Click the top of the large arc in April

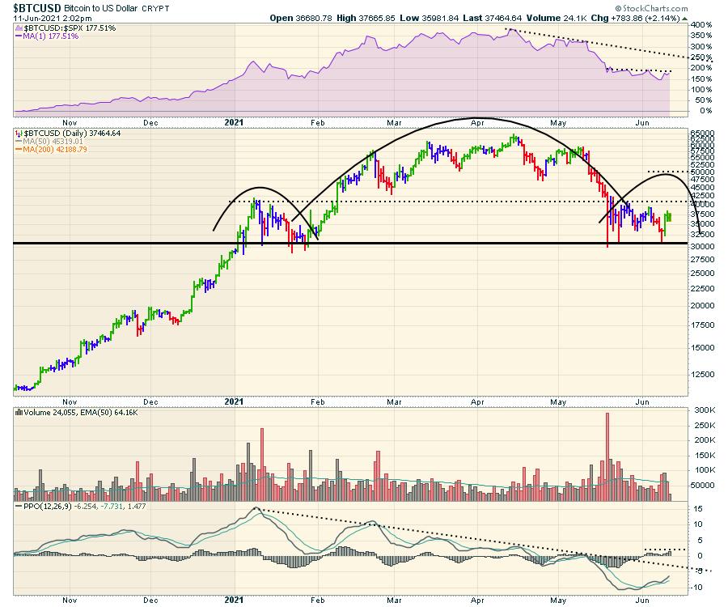point(473,118)
